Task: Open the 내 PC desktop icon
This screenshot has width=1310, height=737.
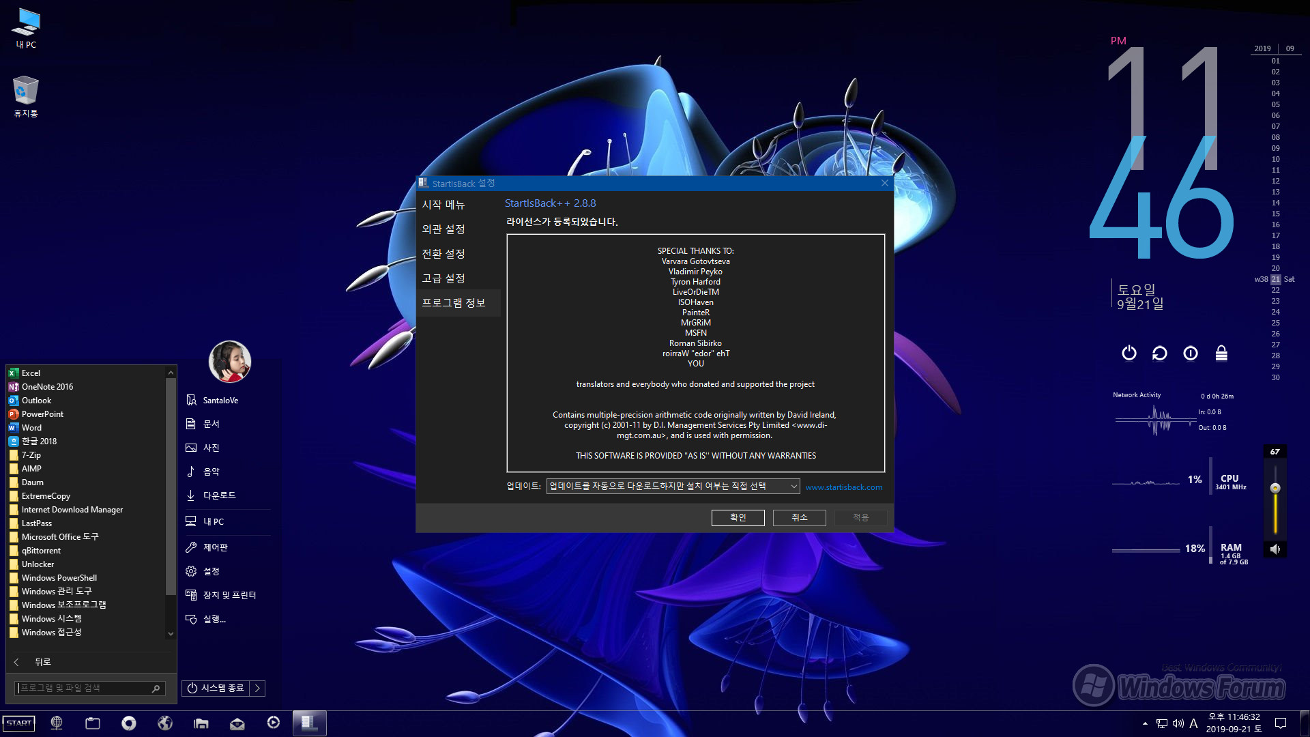Action: (26, 29)
